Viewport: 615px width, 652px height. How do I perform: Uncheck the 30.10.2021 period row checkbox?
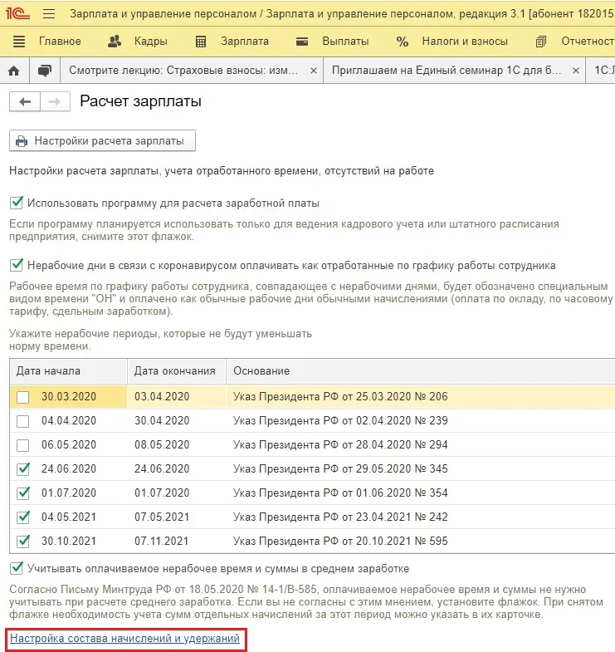click(x=24, y=541)
